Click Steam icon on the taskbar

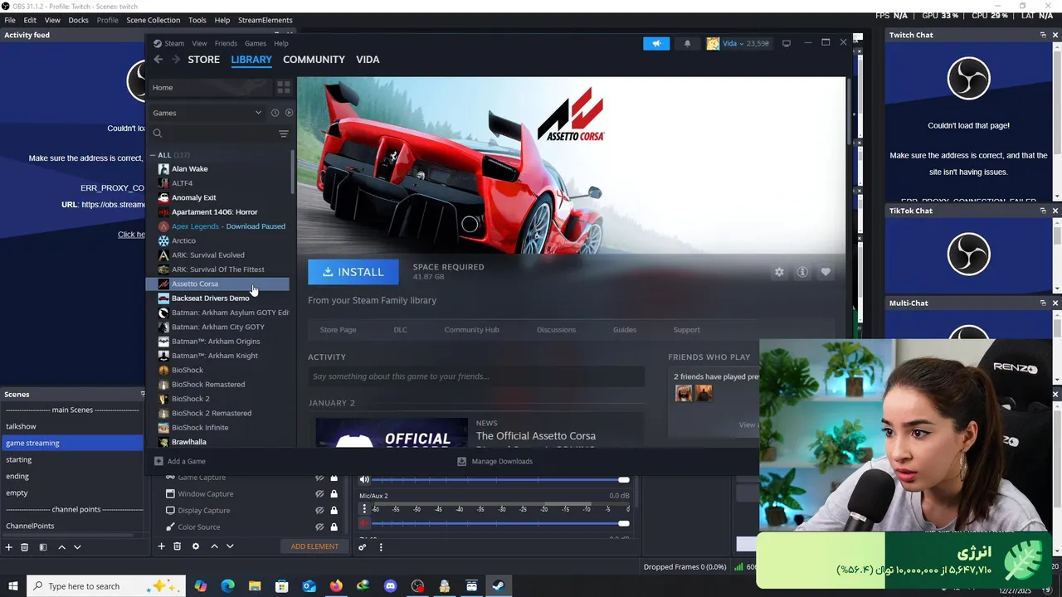click(x=499, y=586)
